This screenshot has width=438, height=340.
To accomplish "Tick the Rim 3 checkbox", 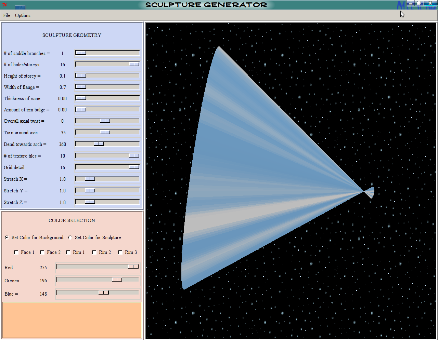I will click(120, 252).
